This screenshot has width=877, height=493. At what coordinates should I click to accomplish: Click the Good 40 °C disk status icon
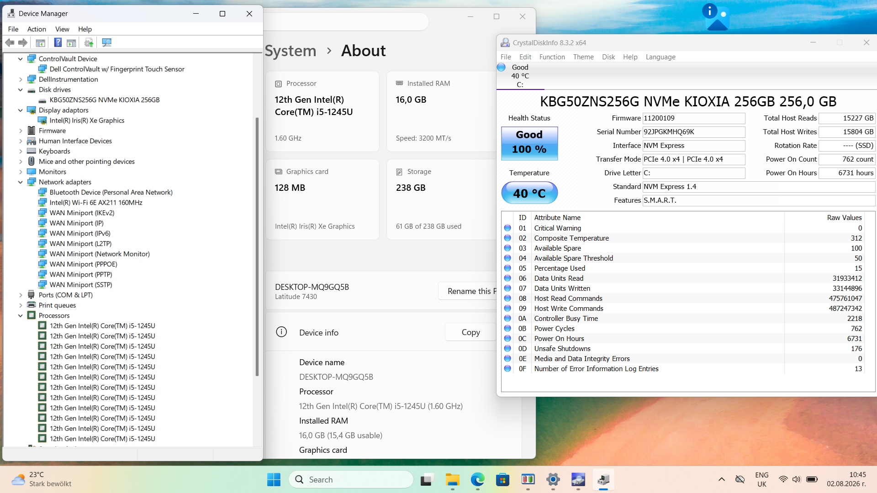coord(501,67)
